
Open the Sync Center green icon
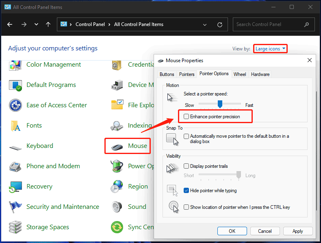(x=117, y=227)
